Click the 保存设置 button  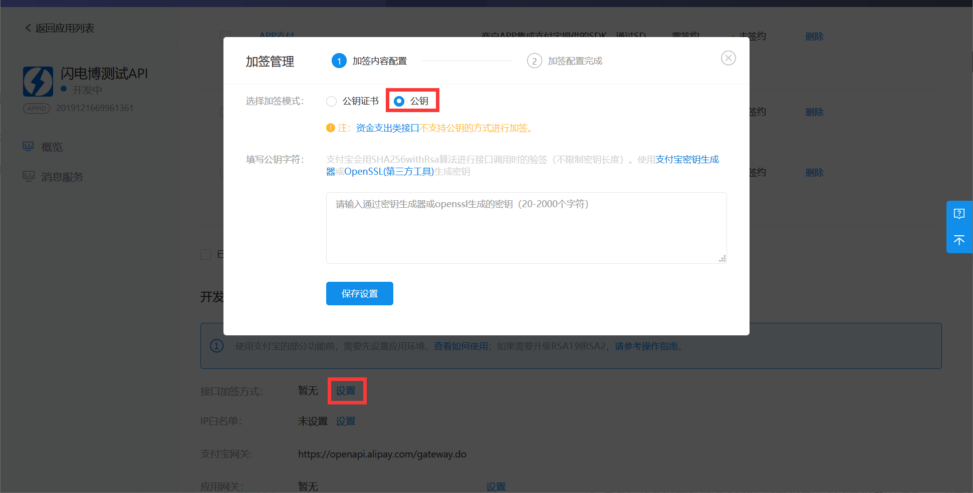359,293
